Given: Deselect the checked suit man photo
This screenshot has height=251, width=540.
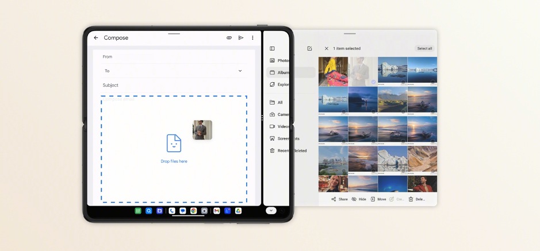Looking at the screenshot, I should pyautogui.click(x=363, y=71).
